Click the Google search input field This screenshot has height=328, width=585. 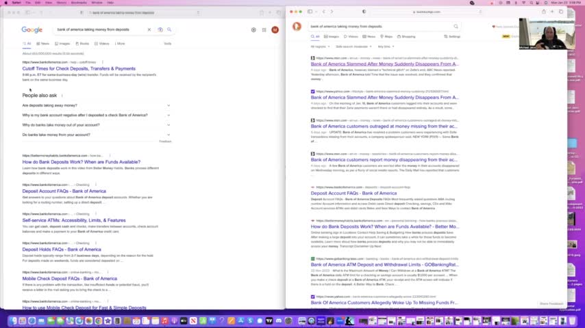[100, 29]
